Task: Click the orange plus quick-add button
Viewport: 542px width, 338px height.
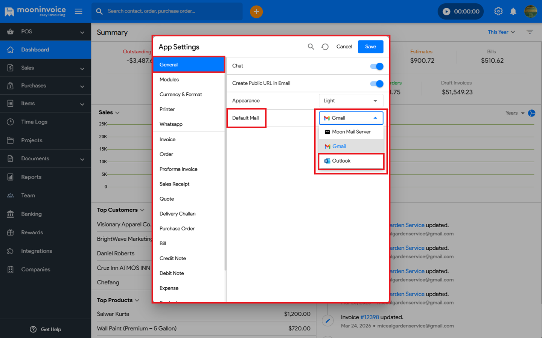Action: coord(256,12)
